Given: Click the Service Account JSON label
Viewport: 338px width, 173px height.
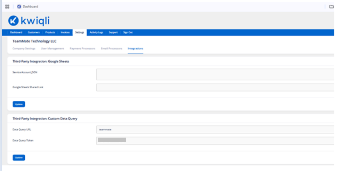Looking at the screenshot, I should click(25, 72).
